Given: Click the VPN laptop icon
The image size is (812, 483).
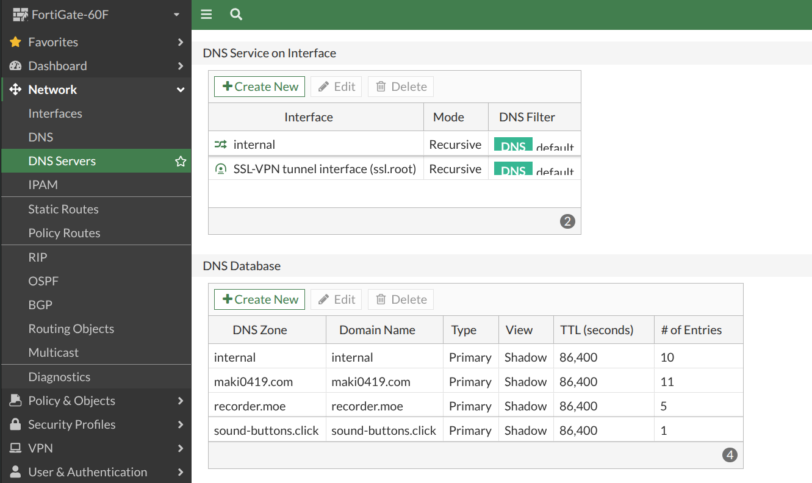Looking at the screenshot, I should (x=15, y=448).
